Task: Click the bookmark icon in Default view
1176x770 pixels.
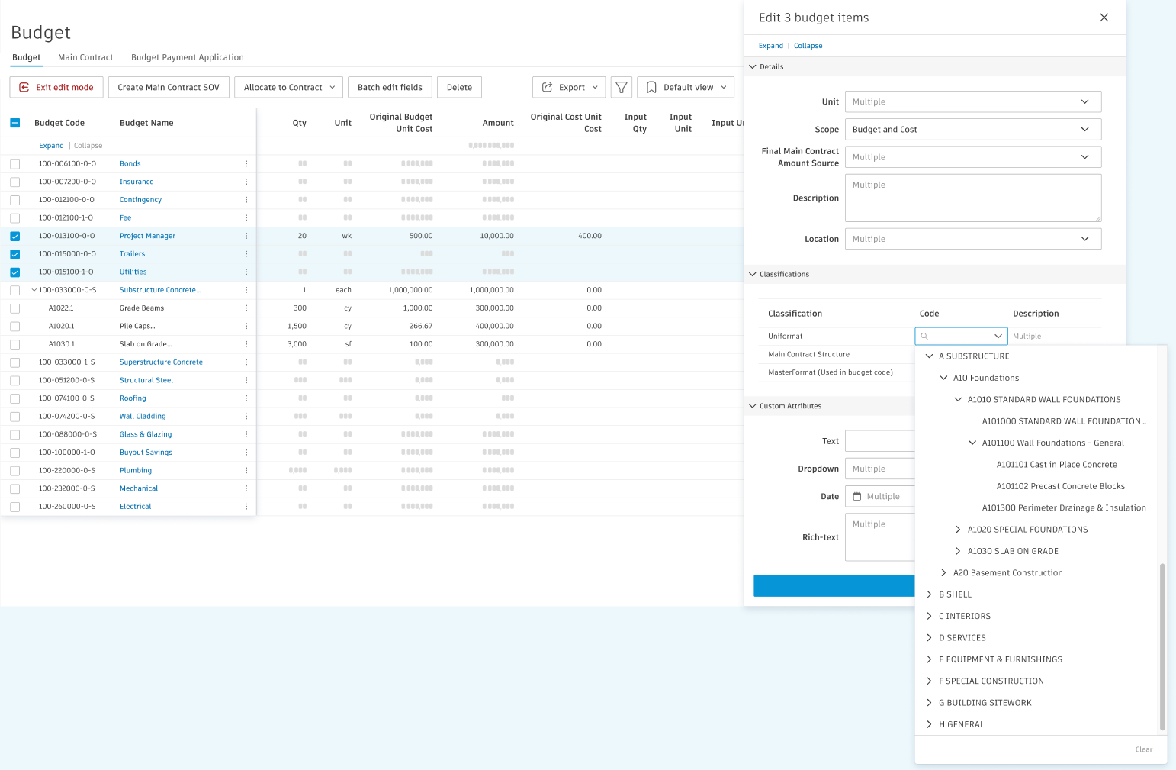Action: tap(651, 88)
